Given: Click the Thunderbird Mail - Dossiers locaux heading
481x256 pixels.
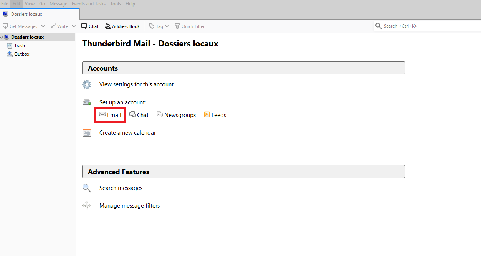Looking at the screenshot, I should (x=150, y=43).
